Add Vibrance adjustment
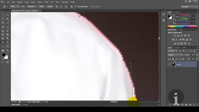 189,36
